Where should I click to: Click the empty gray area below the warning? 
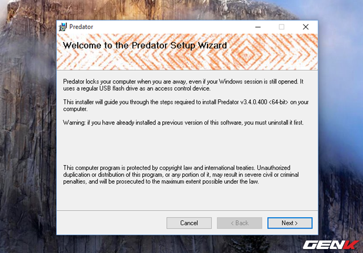[x=181, y=145]
